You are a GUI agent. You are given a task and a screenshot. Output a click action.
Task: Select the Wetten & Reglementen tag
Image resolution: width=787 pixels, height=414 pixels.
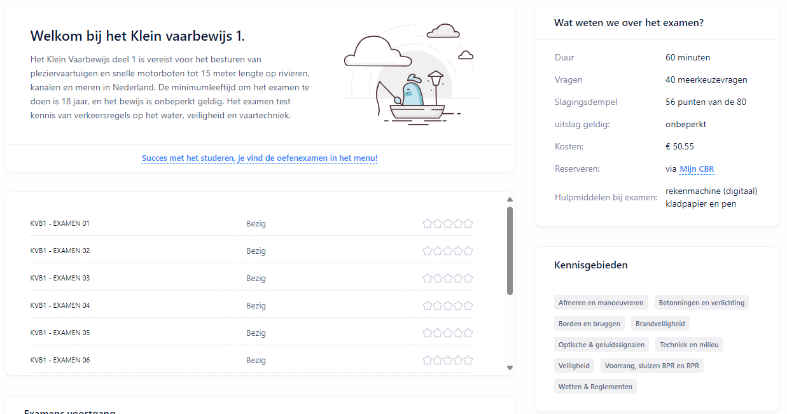pyautogui.click(x=595, y=387)
